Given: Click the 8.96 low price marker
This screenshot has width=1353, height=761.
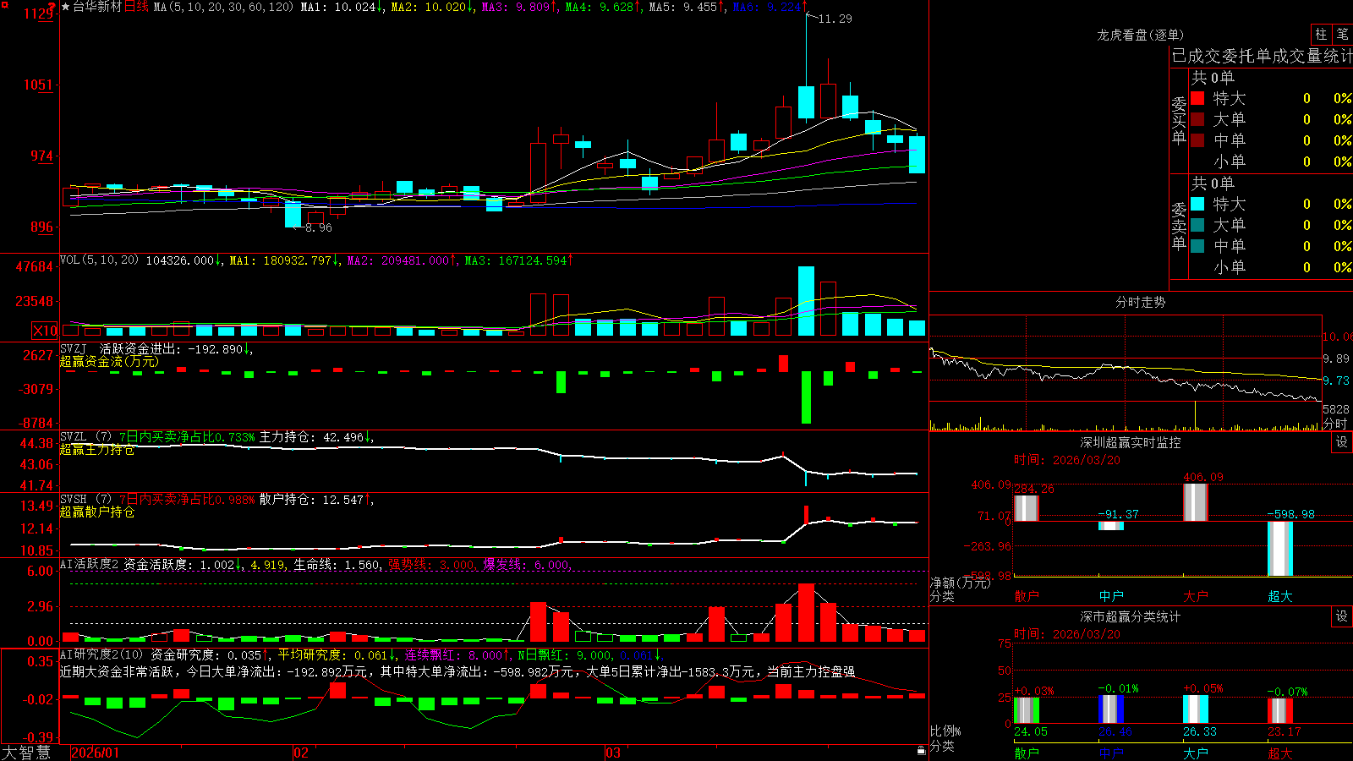Looking at the screenshot, I should coord(319,227).
